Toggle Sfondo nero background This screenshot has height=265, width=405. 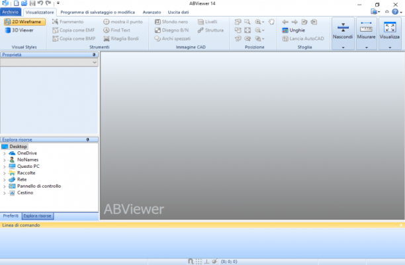coord(171,22)
